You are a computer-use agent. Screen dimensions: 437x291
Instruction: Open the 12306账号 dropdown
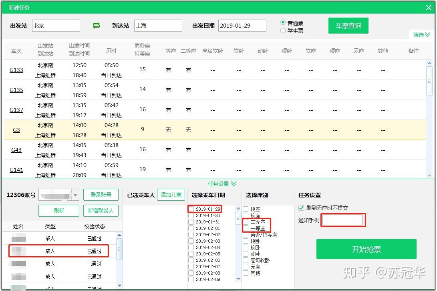click(75, 195)
